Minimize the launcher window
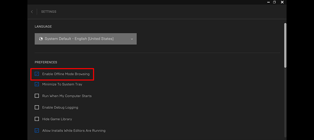The image size is (314, 140). click(x=268, y=2)
